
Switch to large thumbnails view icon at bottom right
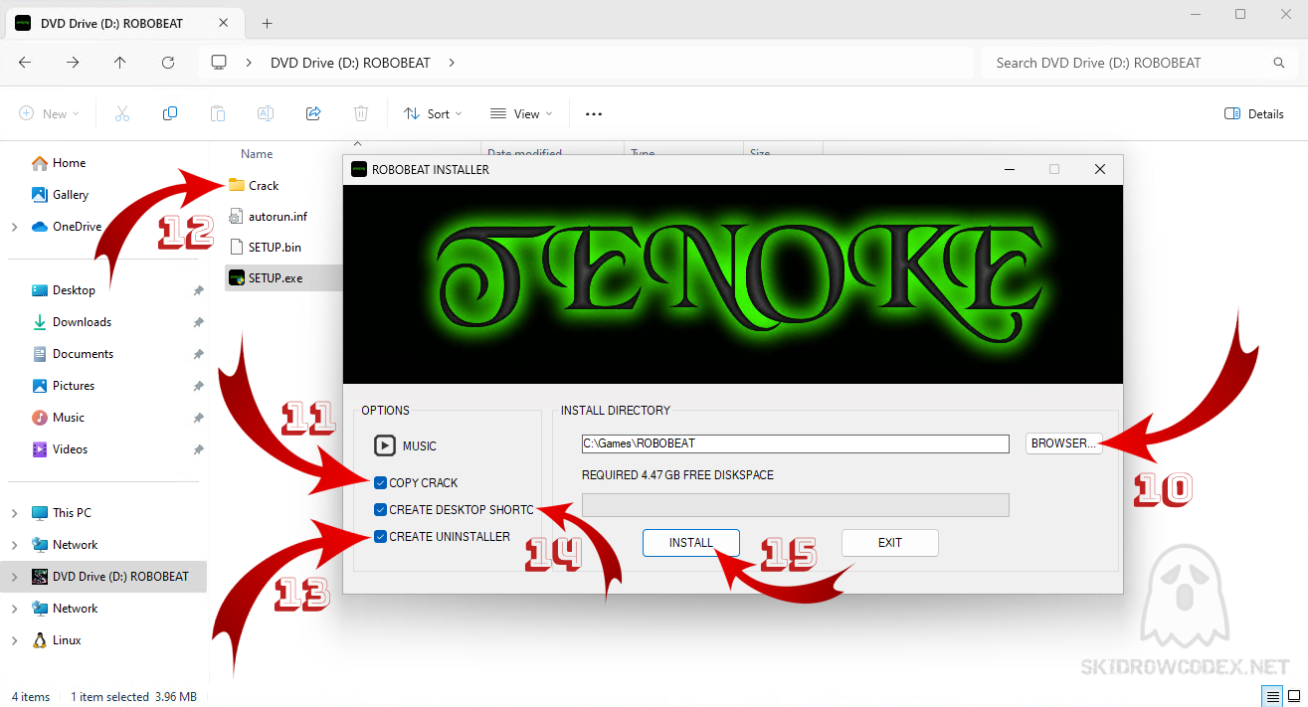point(1294,696)
